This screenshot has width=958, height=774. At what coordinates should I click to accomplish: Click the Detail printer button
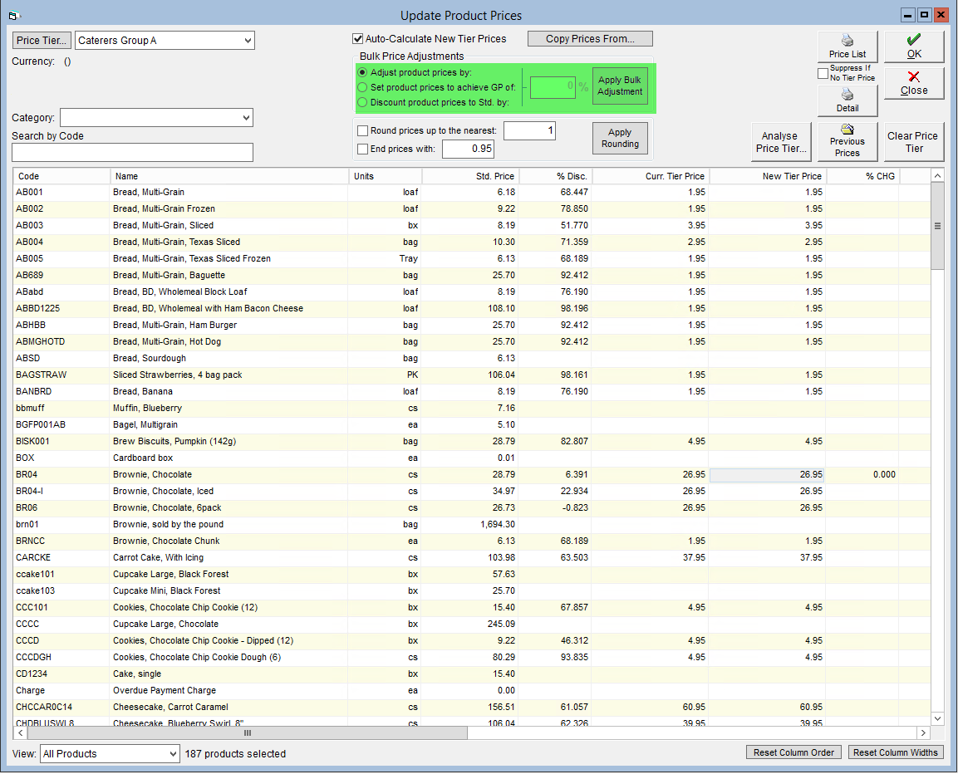[847, 100]
